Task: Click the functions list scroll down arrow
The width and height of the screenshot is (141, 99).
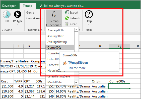Action: [76, 82]
